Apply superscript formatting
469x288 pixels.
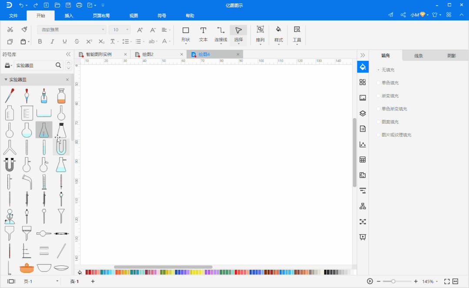89,42
